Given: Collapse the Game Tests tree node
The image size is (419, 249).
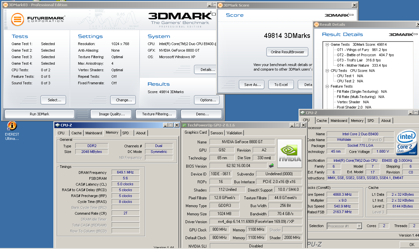Looking at the screenshot, I should [x=327, y=44].
